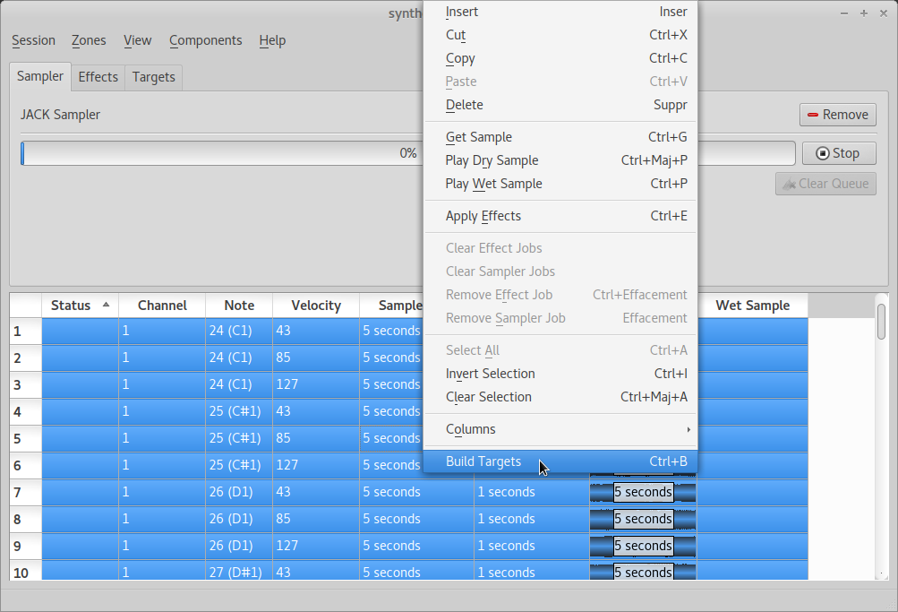Screen dimensions: 898x612
Task: Choose Copy from the context menu
Action: coord(560,58)
